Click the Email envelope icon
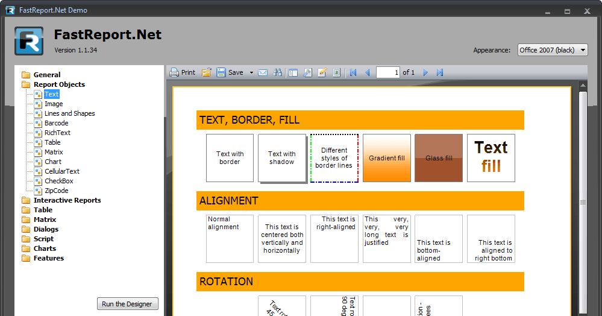 point(263,72)
